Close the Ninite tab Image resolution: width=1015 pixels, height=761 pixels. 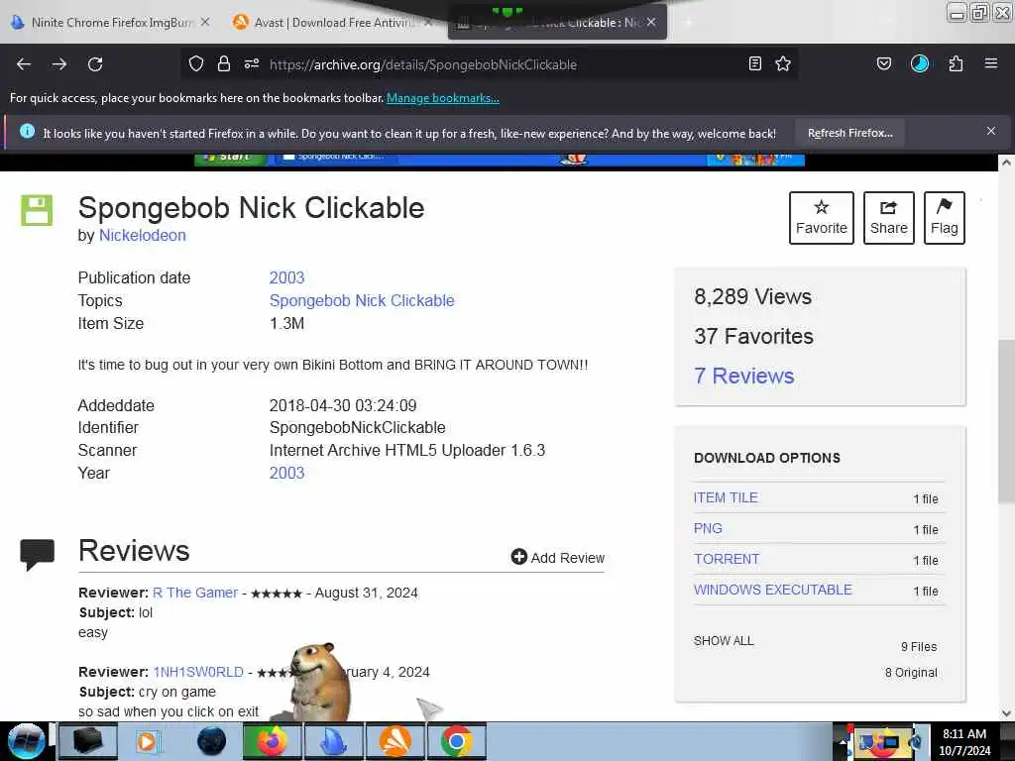[205, 22]
